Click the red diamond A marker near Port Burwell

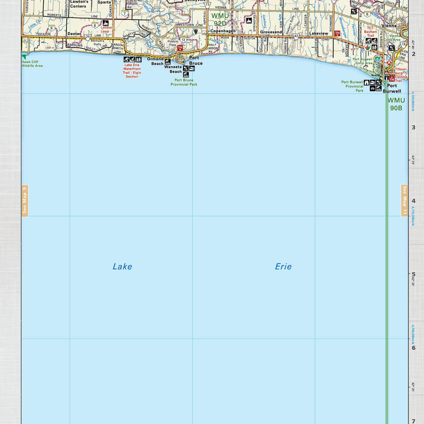[x=389, y=62]
